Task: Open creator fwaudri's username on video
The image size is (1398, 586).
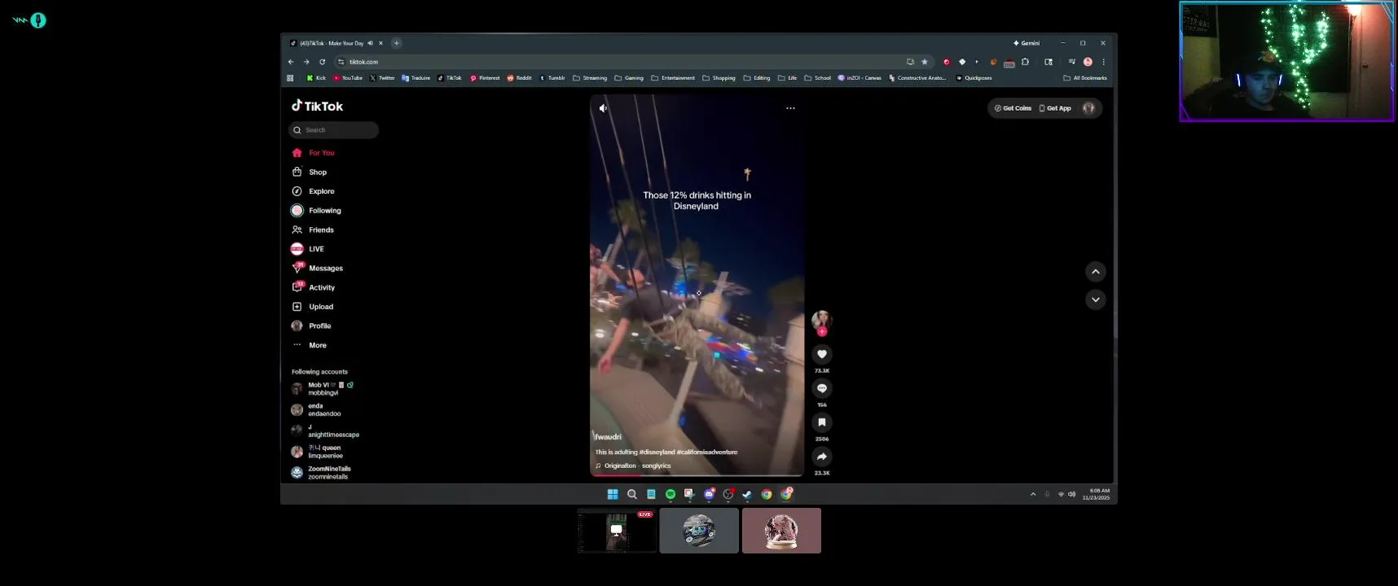Action: [x=608, y=437]
